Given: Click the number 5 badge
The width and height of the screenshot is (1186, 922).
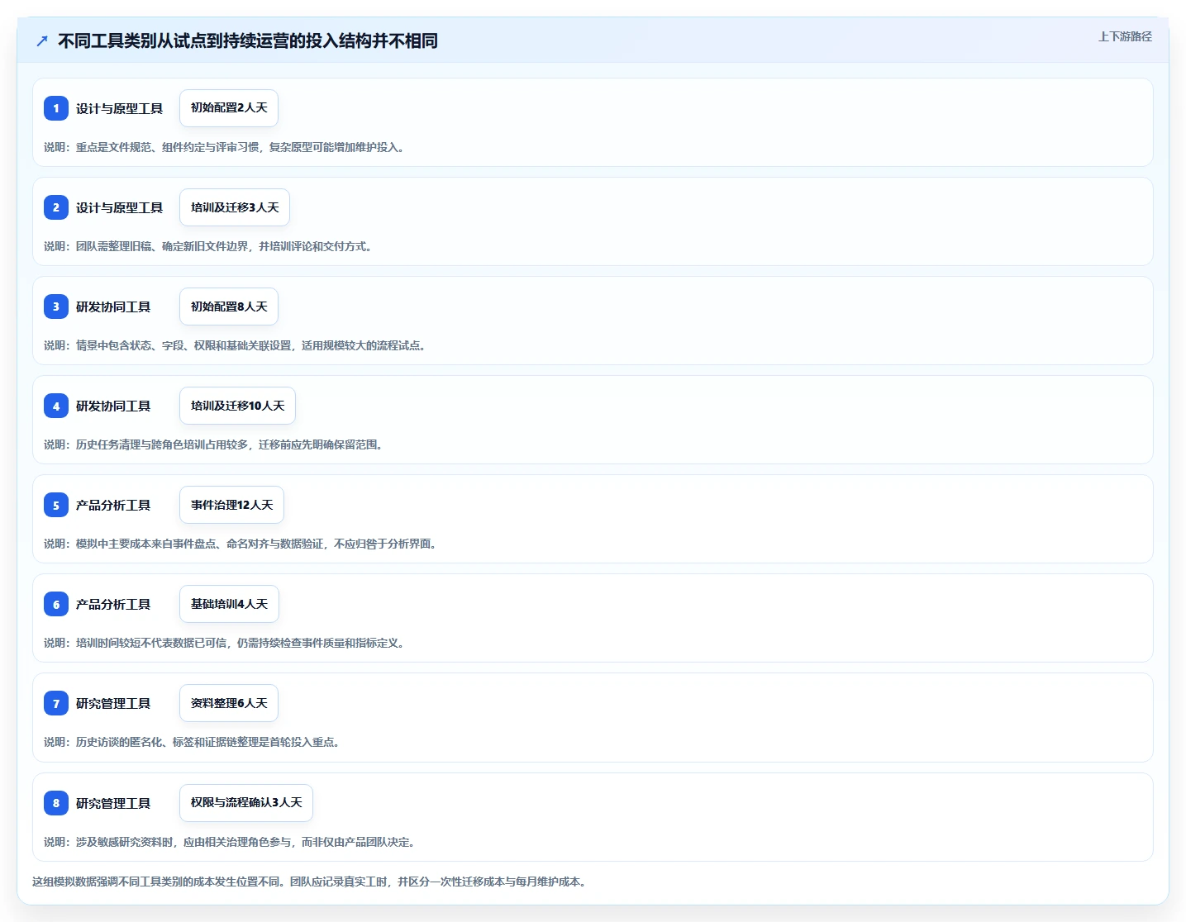Looking at the screenshot, I should [x=56, y=505].
